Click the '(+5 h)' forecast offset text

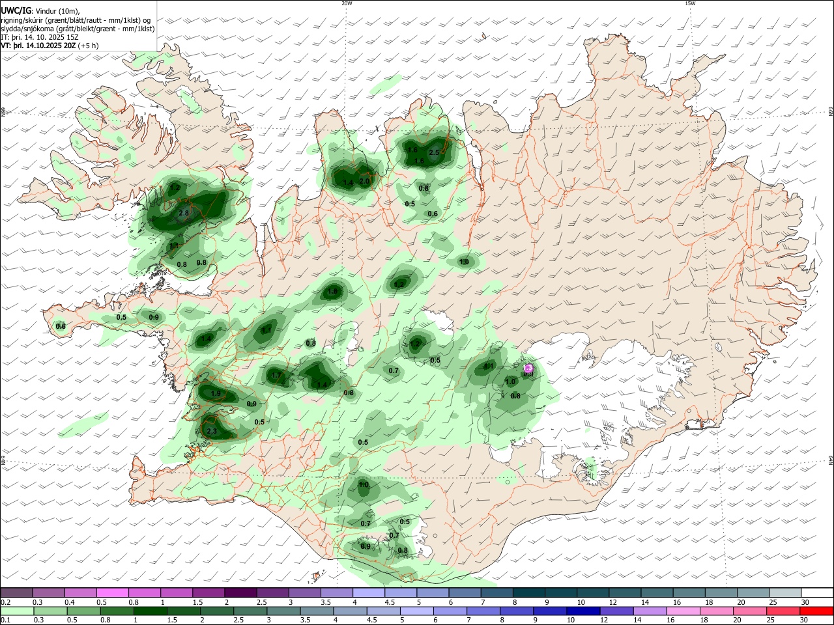tap(88, 46)
